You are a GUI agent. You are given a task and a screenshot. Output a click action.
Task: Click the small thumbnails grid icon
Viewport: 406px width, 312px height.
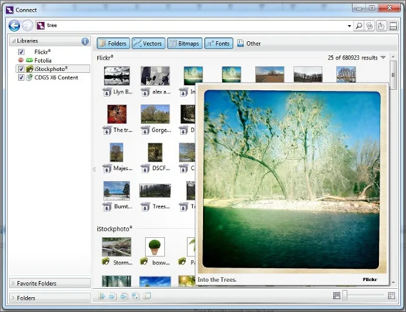(336, 295)
